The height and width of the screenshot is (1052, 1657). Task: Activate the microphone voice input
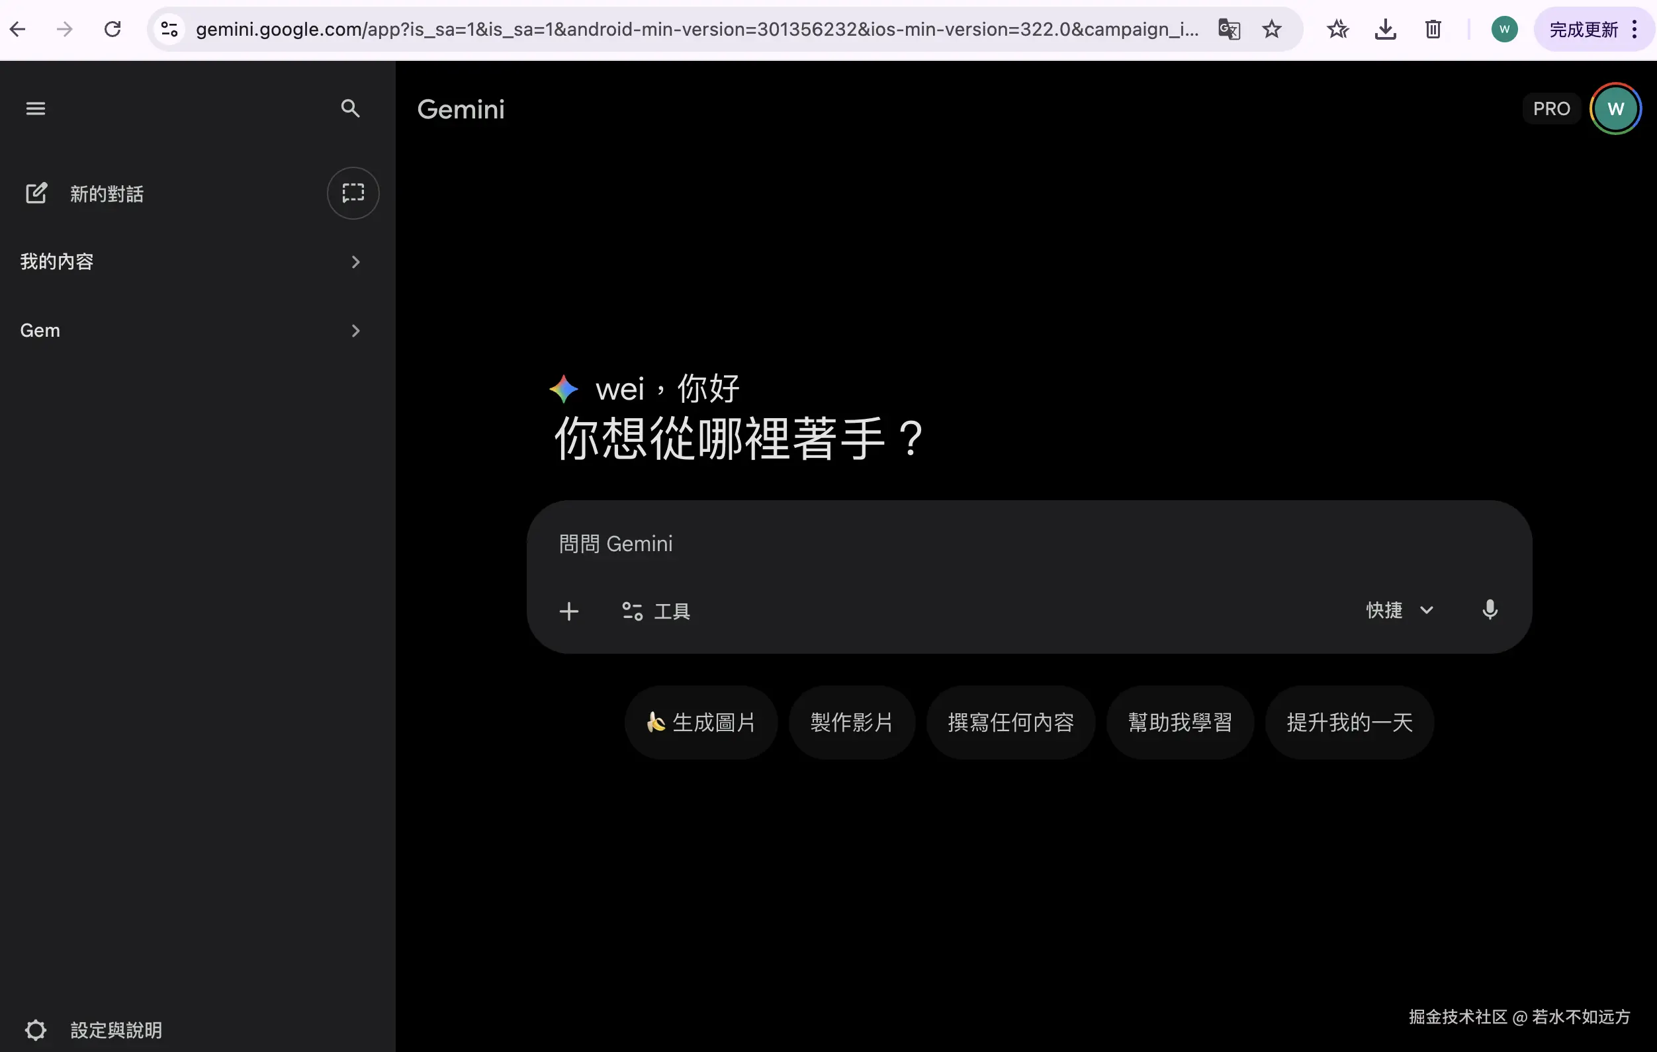click(1490, 609)
